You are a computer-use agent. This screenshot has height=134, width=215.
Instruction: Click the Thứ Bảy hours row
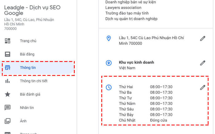click(x=146, y=115)
